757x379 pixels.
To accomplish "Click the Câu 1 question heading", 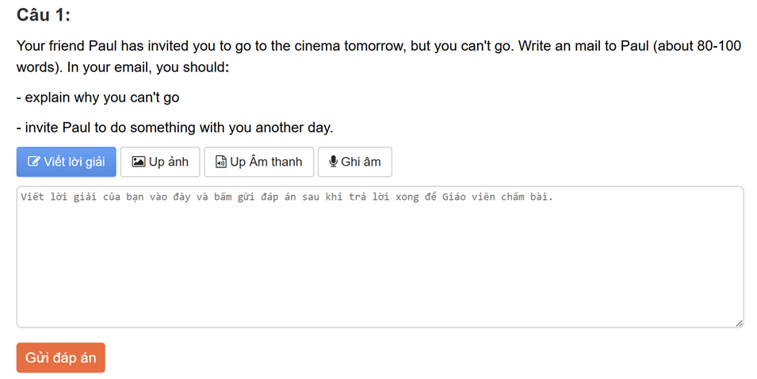I will (43, 15).
